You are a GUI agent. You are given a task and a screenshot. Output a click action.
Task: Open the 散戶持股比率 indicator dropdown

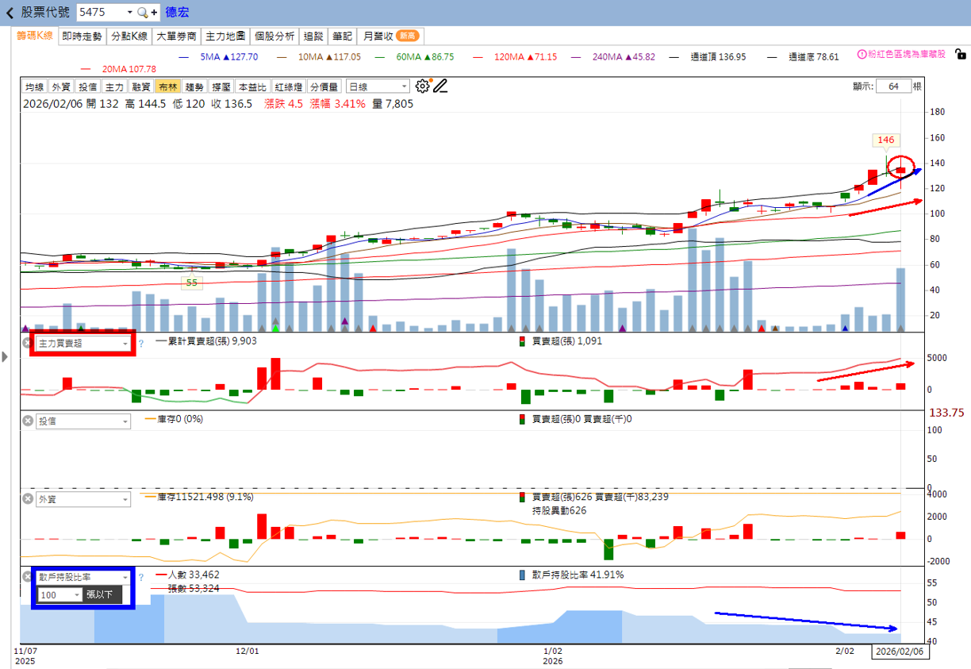click(83, 577)
